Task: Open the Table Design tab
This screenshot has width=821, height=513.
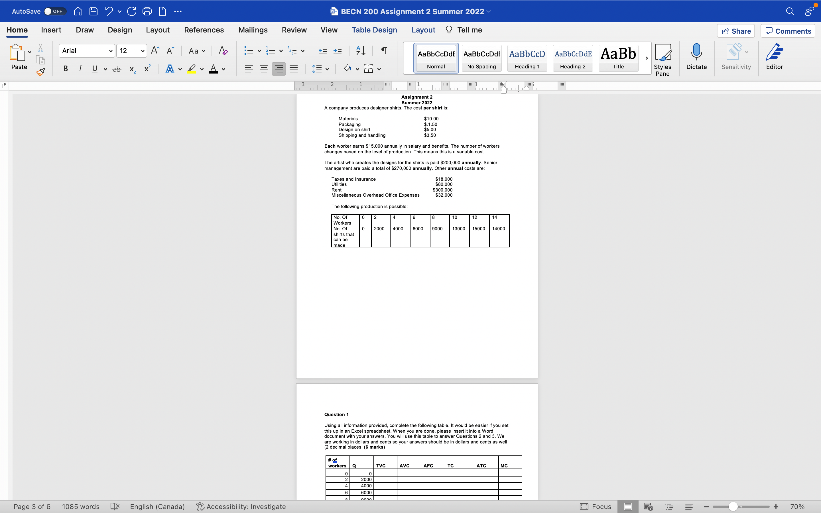Action: point(374,30)
